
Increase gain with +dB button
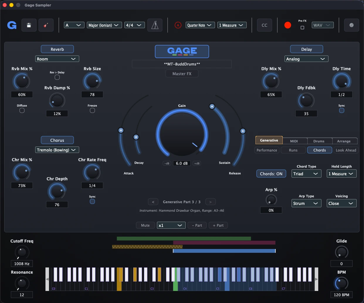click(197, 164)
